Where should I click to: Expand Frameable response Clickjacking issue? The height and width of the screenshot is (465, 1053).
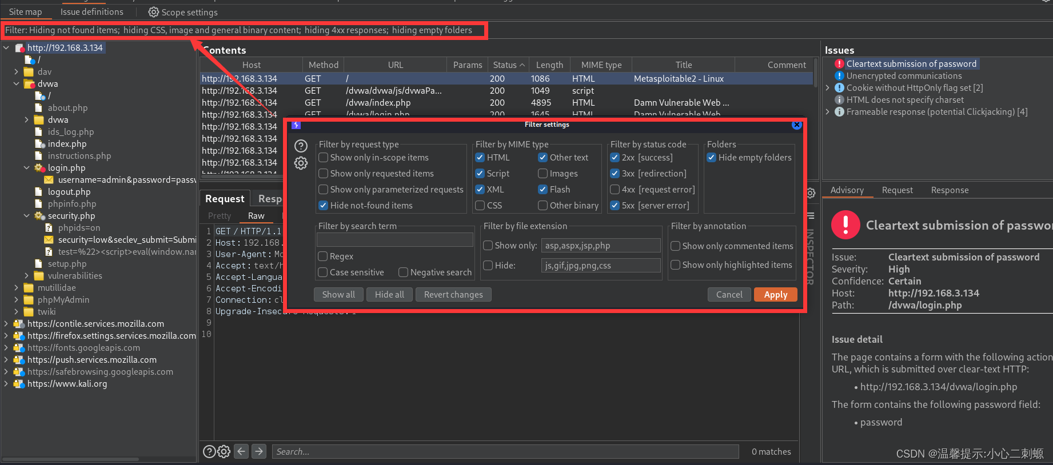coord(827,112)
